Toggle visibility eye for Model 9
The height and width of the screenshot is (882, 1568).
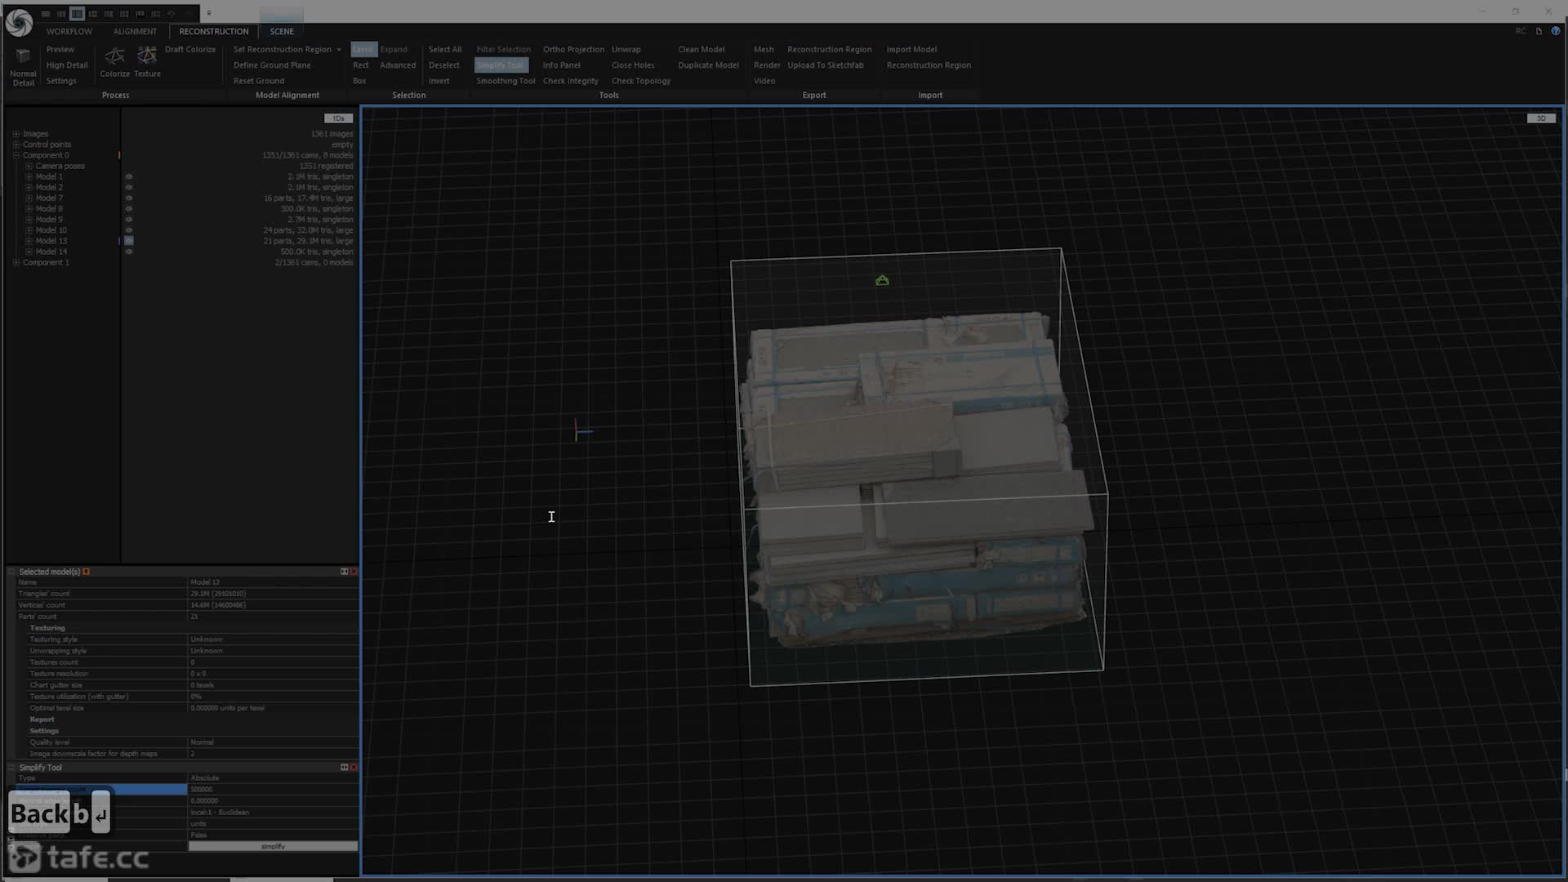pos(128,219)
